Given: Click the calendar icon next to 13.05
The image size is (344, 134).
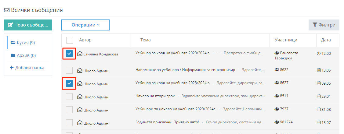Looking at the screenshot, I should (319, 70).
